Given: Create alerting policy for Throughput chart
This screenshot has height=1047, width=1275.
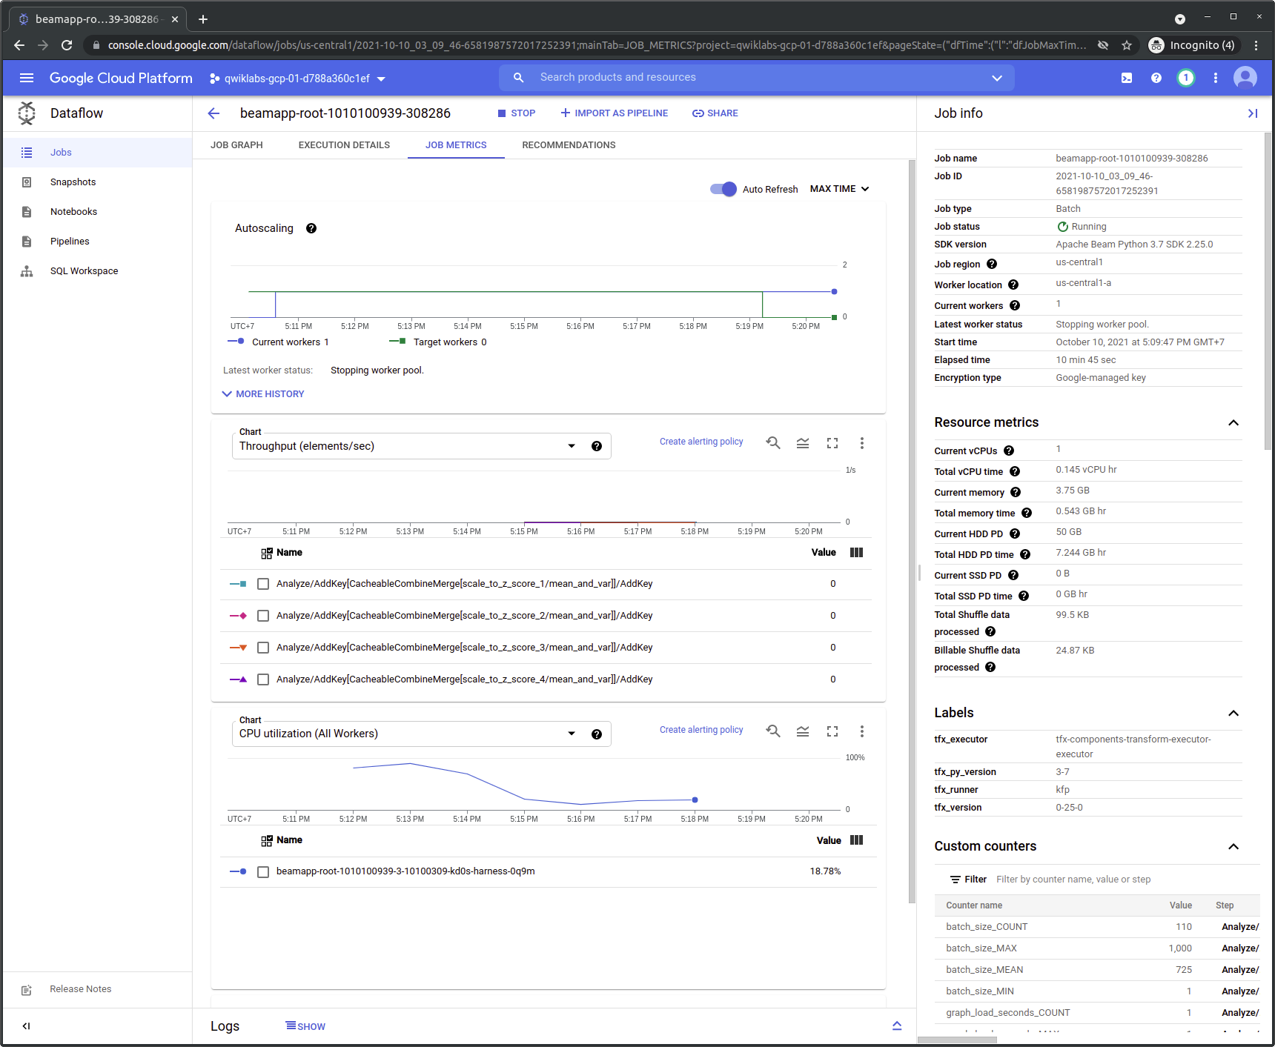Looking at the screenshot, I should 701,442.
